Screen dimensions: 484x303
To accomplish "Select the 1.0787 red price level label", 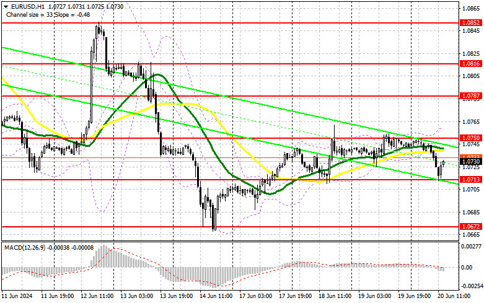I will [x=471, y=96].
